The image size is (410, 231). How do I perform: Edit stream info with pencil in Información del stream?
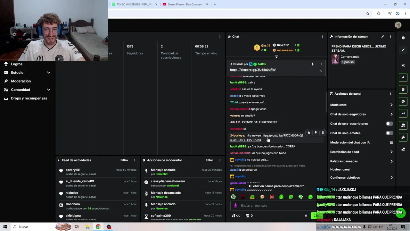click(x=382, y=37)
